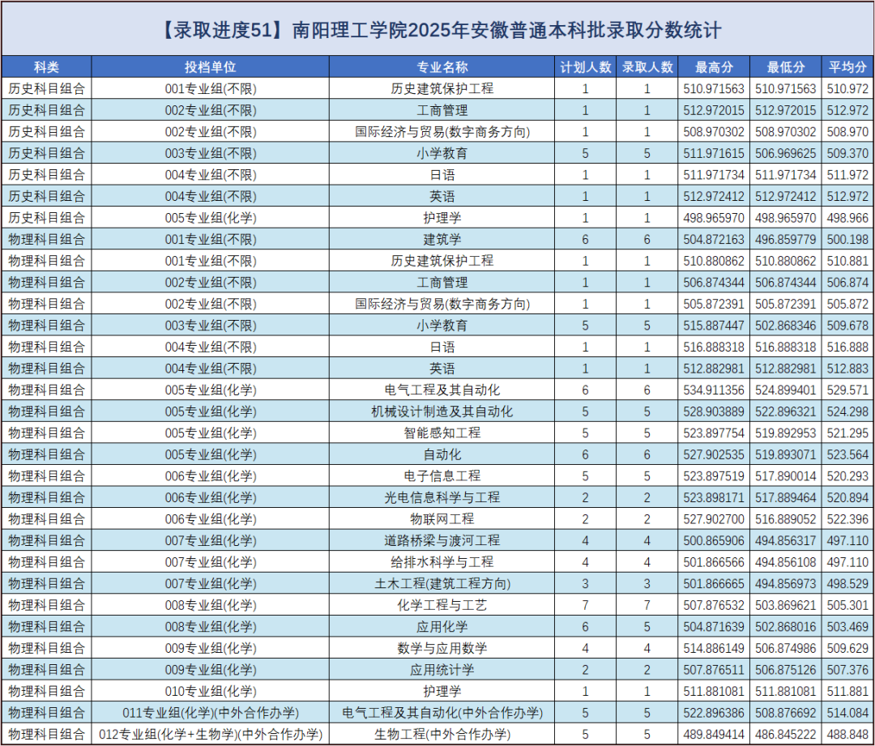The height and width of the screenshot is (746, 875).
Task: Click the 最低分 value 517.890014
Action: [786, 476]
